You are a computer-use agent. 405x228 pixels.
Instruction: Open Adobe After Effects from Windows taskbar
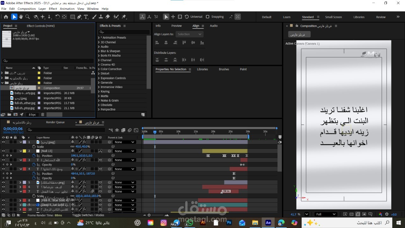[268, 223]
